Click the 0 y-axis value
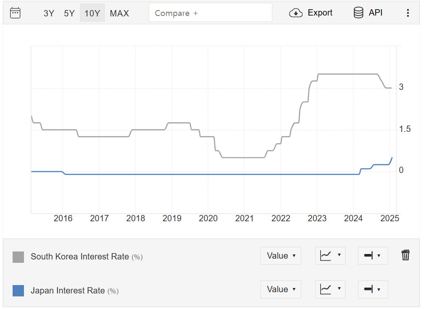424x309 pixels. pos(401,170)
